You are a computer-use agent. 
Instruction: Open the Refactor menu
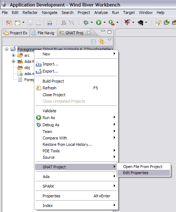pyautogui.click(x=30, y=13)
